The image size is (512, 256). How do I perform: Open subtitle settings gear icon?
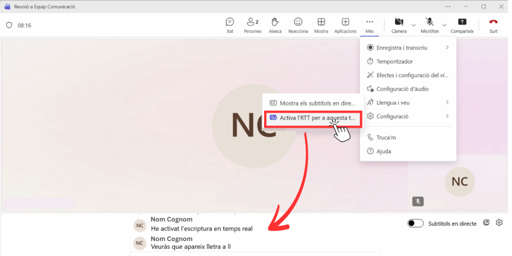tap(498, 223)
